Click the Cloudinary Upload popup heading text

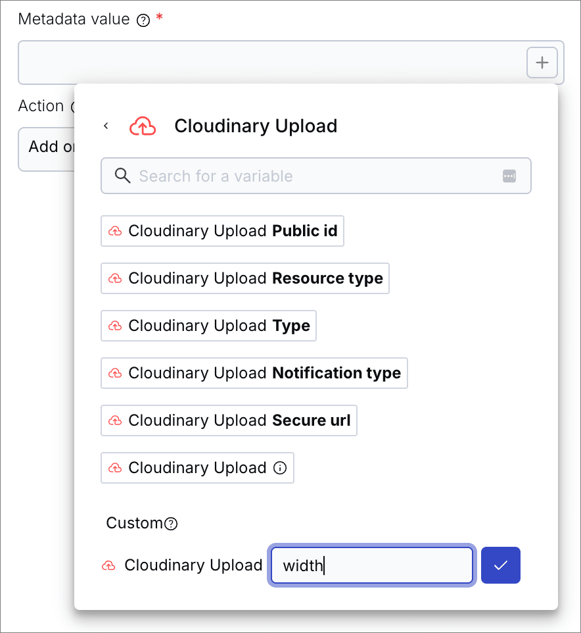pos(256,126)
